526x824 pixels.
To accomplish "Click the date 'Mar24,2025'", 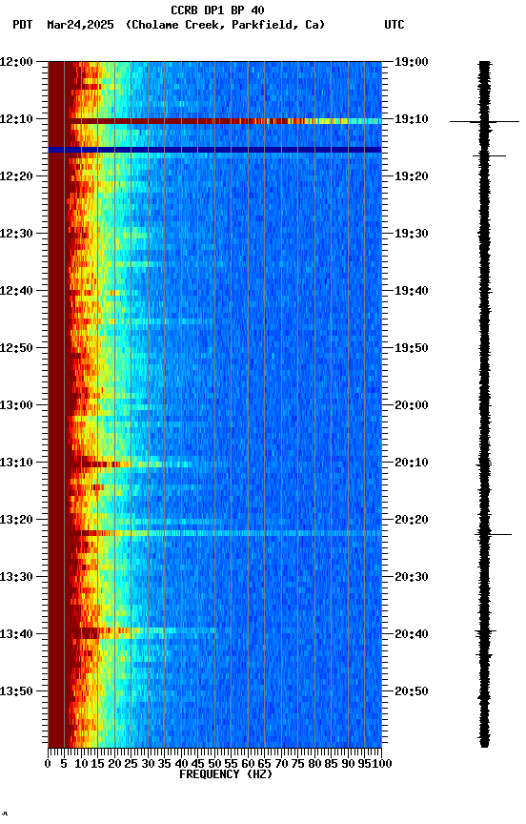I will (80, 25).
